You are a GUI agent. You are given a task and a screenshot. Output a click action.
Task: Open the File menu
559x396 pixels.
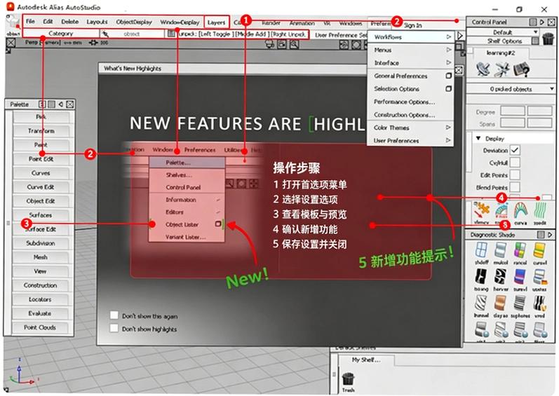pyautogui.click(x=30, y=22)
